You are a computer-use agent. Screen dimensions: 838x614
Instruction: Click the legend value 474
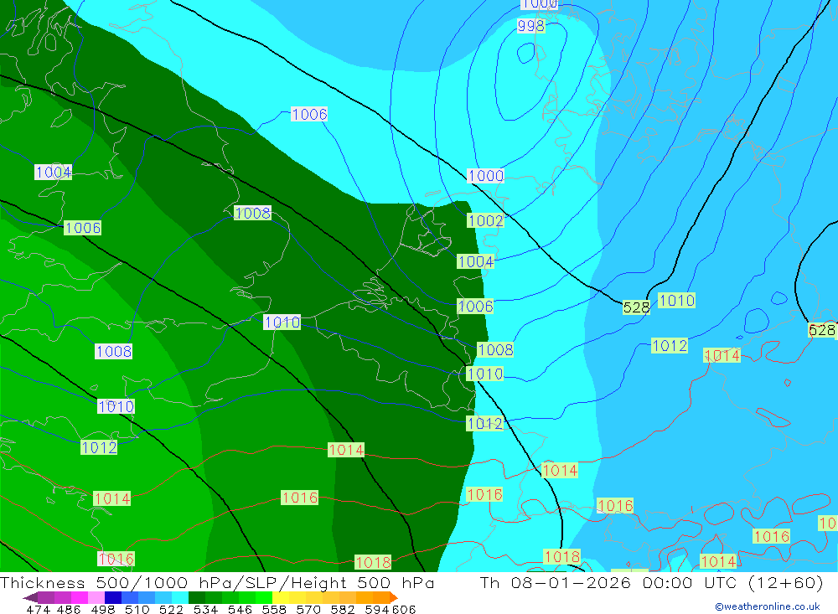point(38,609)
